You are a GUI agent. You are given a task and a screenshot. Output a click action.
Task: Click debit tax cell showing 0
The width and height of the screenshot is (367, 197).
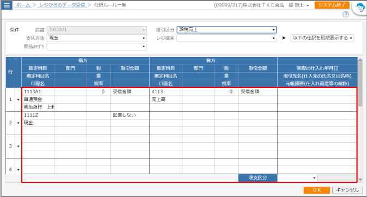tap(99, 92)
